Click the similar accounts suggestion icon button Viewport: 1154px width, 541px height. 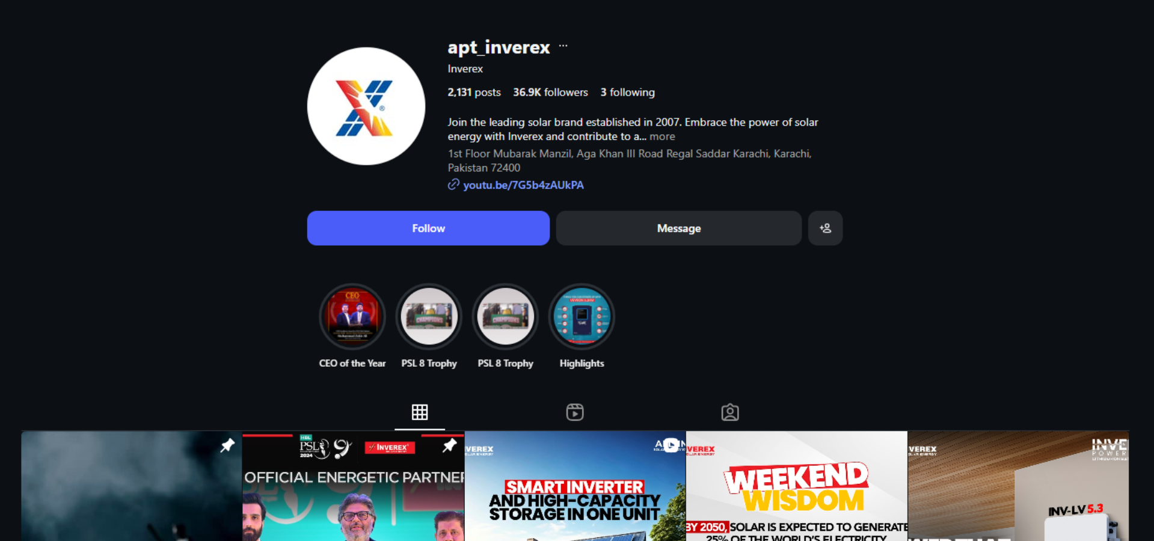tap(825, 228)
